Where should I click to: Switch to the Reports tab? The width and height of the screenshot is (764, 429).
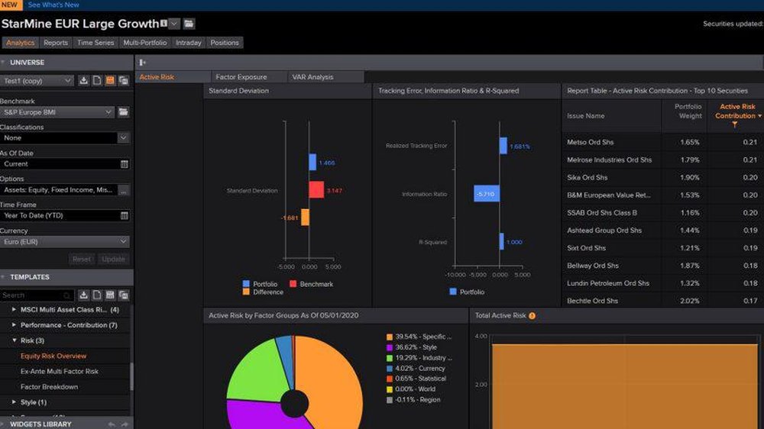coord(56,43)
